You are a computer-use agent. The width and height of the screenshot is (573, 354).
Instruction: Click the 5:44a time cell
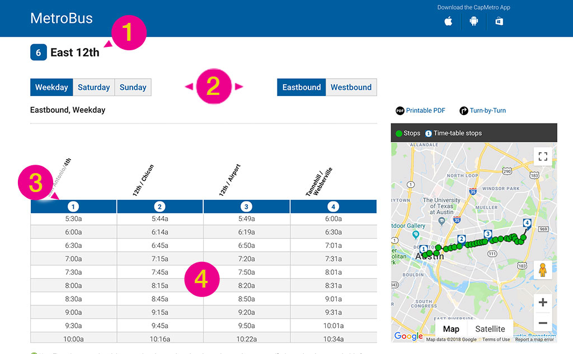(159, 219)
